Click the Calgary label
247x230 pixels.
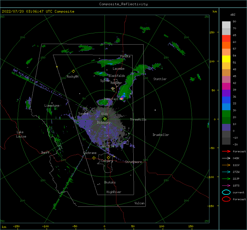[x=107, y=161]
